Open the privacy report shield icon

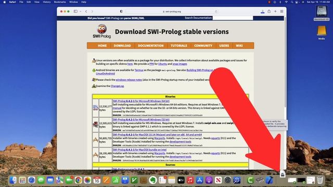tap(121, 11)
